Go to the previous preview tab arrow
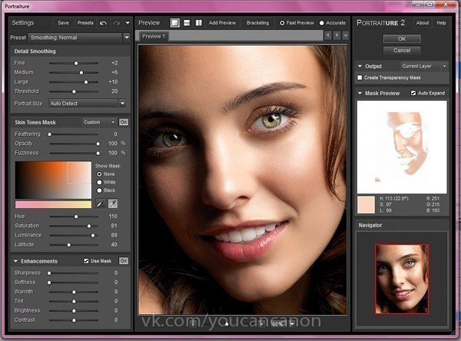461x341 pixels. (328, 35)
